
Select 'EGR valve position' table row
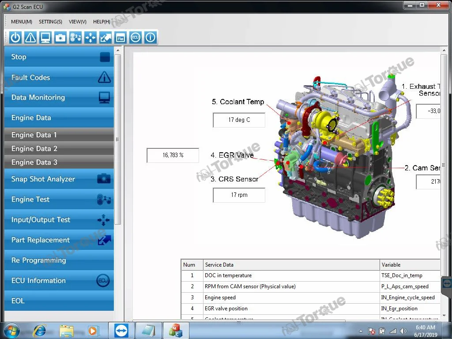click(311, 309)
